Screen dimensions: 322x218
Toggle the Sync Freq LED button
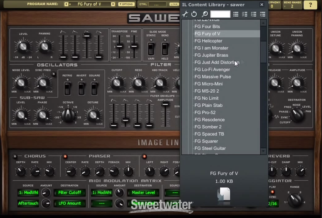tap(54, 74)
